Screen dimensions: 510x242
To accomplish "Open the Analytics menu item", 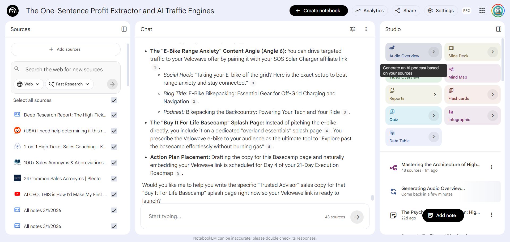I will pyautogui.click(x=370, y=11).
